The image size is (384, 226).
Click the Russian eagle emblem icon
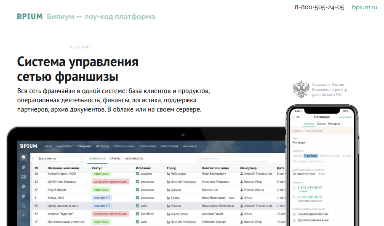click(x=301, y=89)
